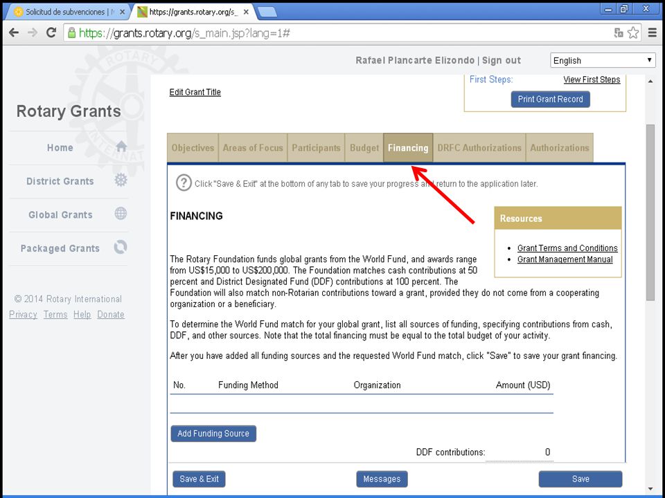Close the Solicitud de subvenciones tab
Image resolution: width=665 pixels, height=498 pixels.
pyautogui.click(x=122, y=12)
